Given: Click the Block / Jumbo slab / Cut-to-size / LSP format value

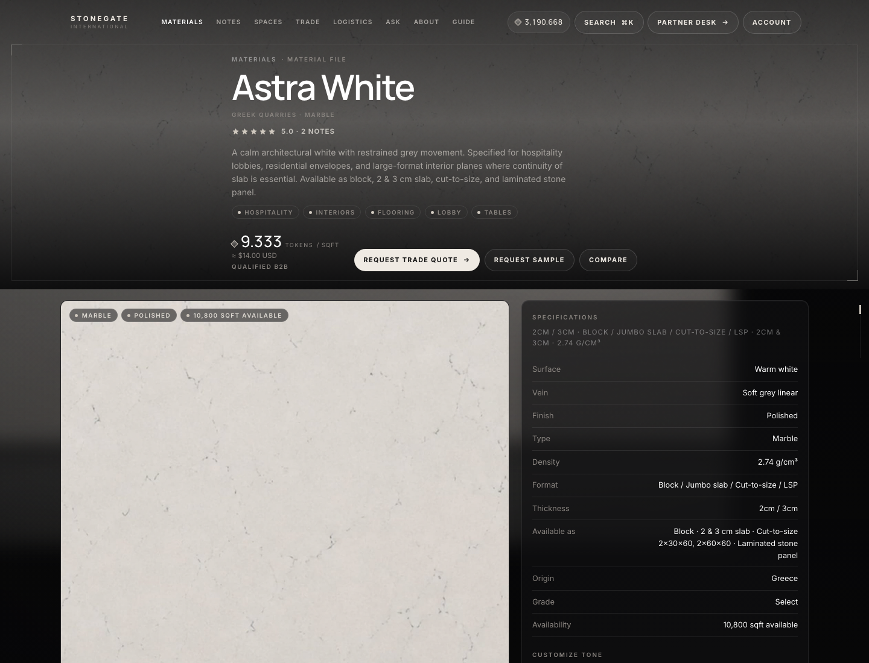Looking at the screenshot, I should pyautogui.click(x=728, y=485).
